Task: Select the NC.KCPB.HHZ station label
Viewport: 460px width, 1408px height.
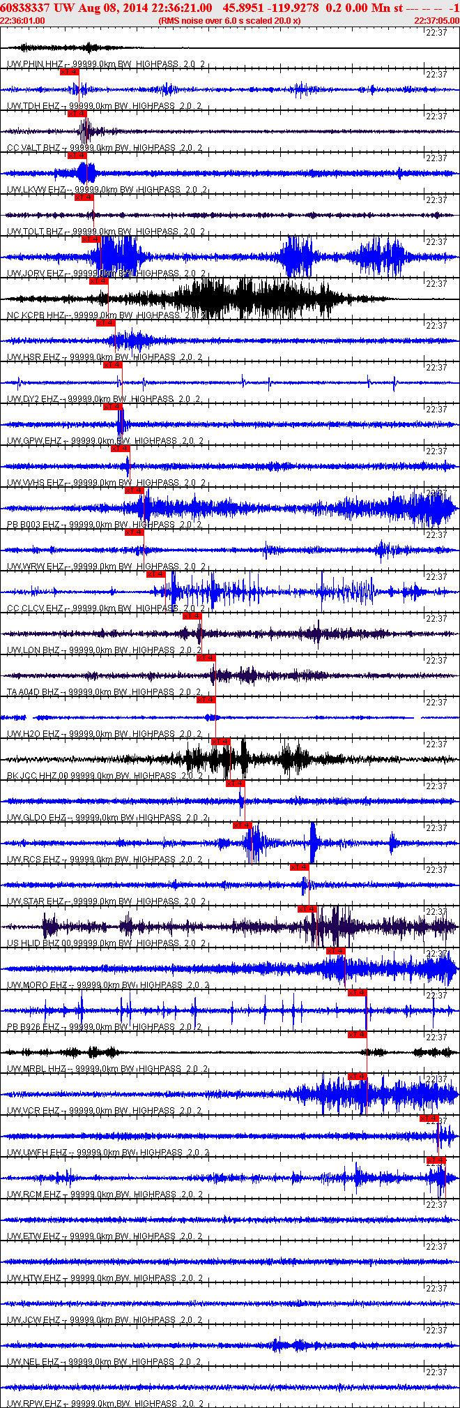Action: [36, 315]
